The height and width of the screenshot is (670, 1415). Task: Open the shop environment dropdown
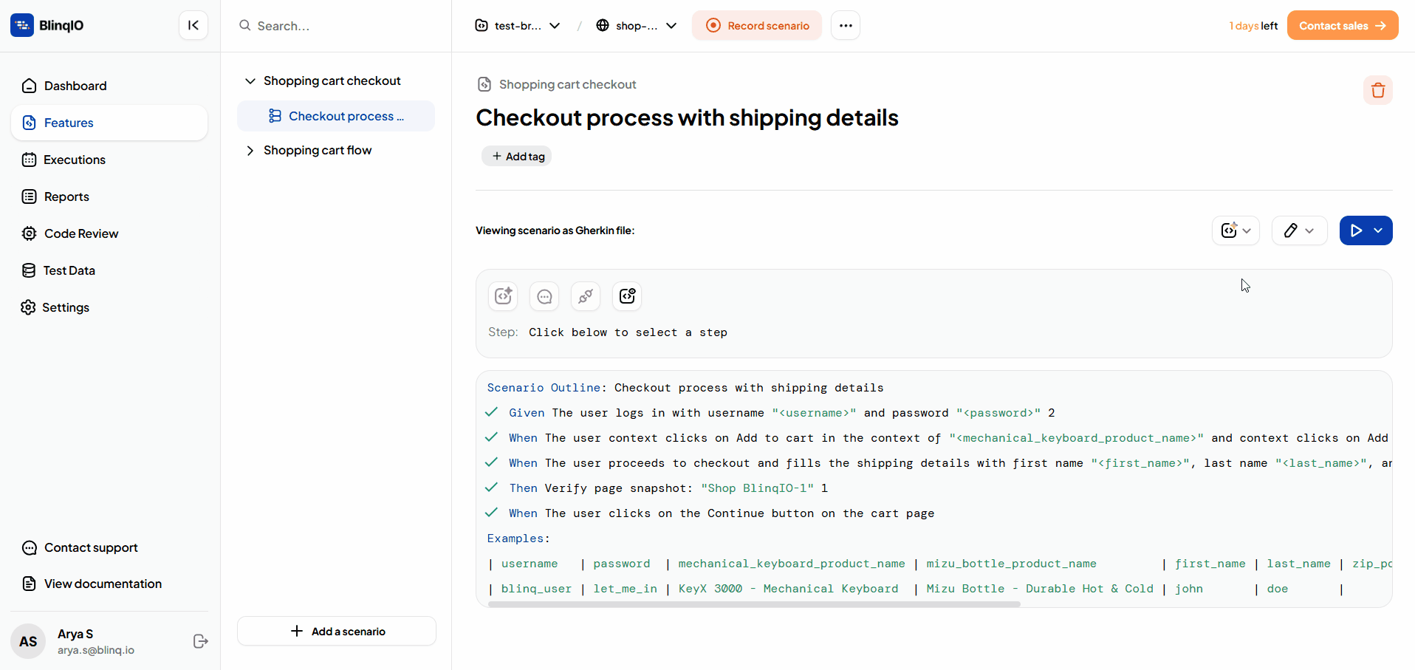click(636, 26)
